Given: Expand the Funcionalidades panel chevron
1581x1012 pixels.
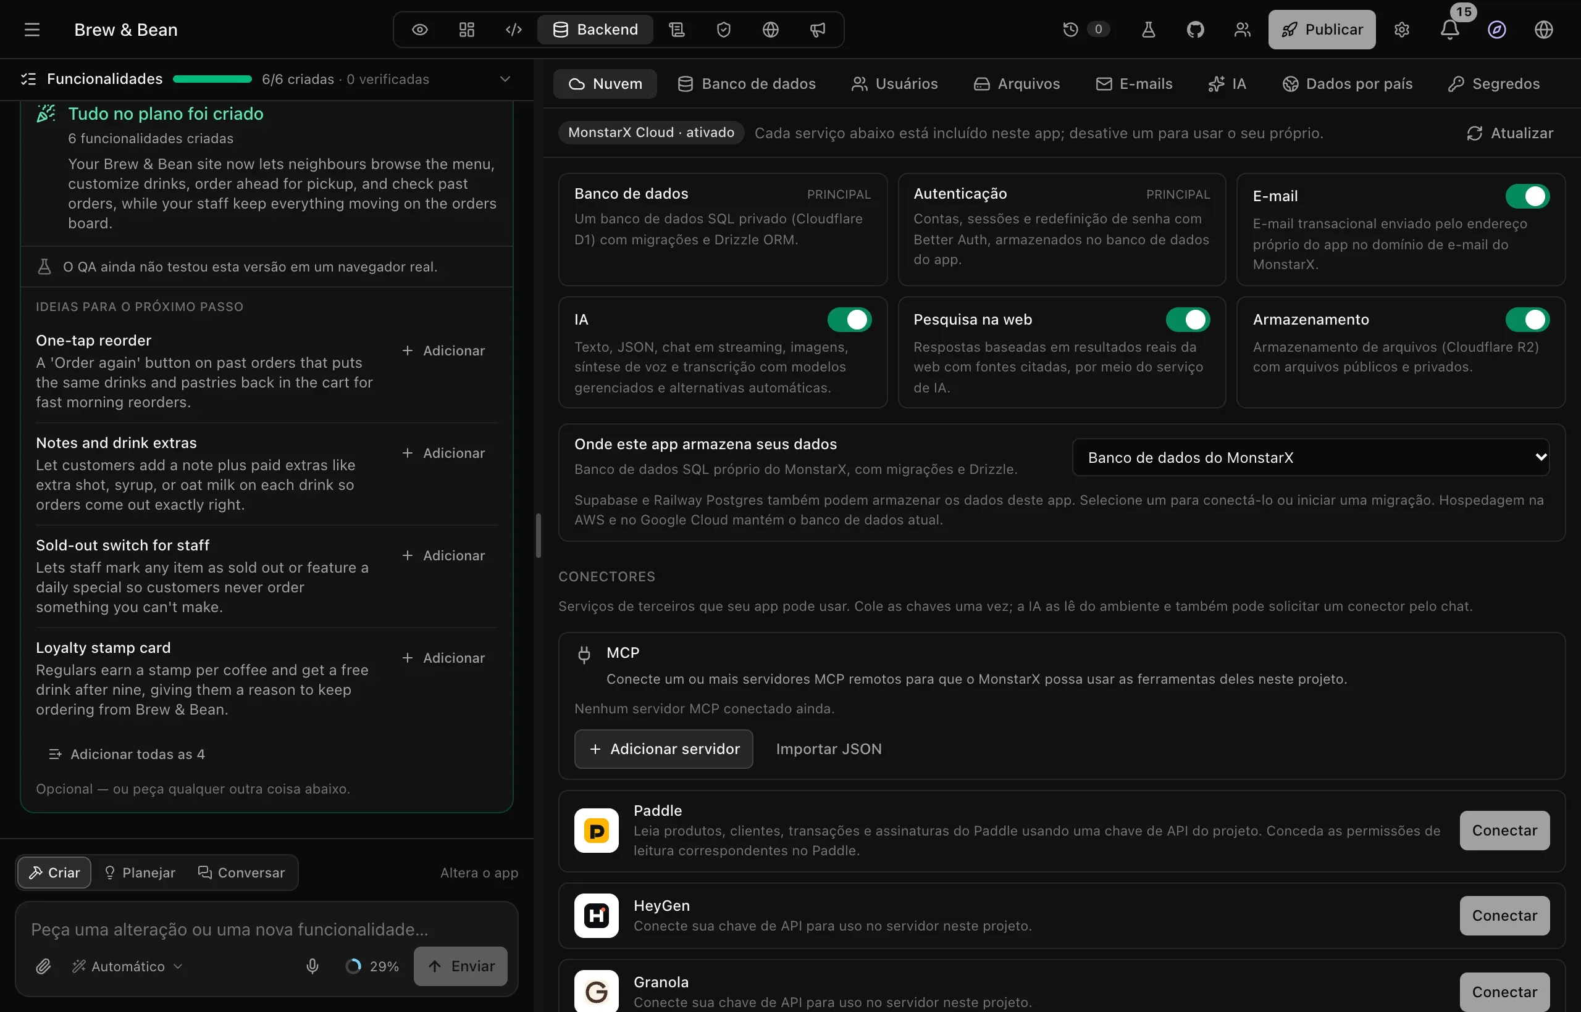Looking at the screenshot, I should coord(505,79).
